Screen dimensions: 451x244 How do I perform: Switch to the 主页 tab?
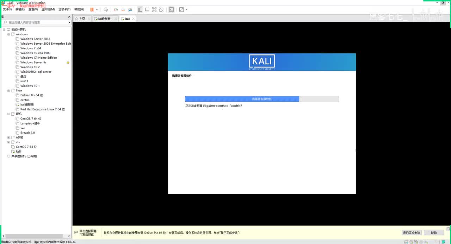click(82, 19)
